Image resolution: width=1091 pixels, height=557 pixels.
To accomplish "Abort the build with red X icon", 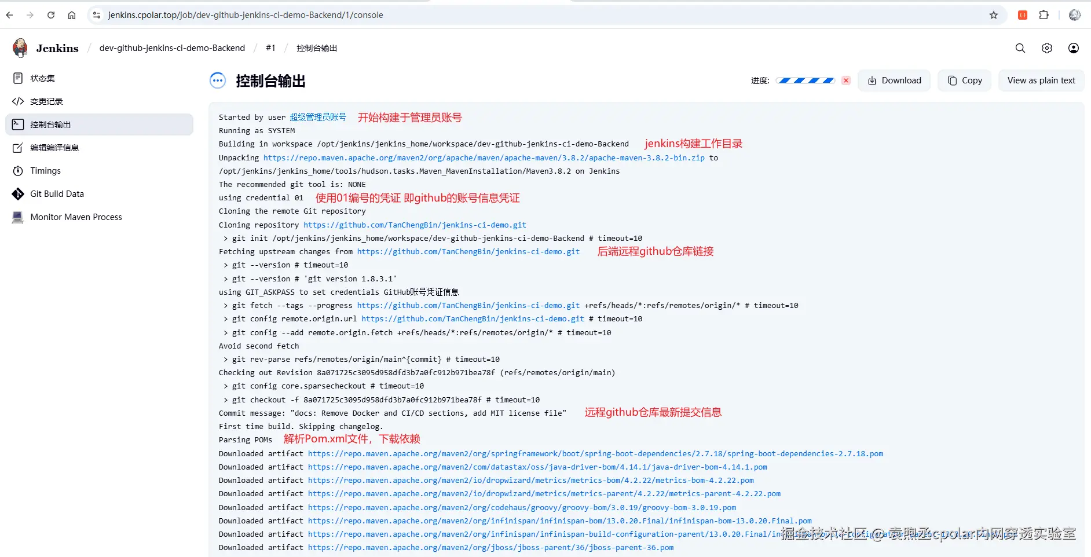I will point(846,80).
